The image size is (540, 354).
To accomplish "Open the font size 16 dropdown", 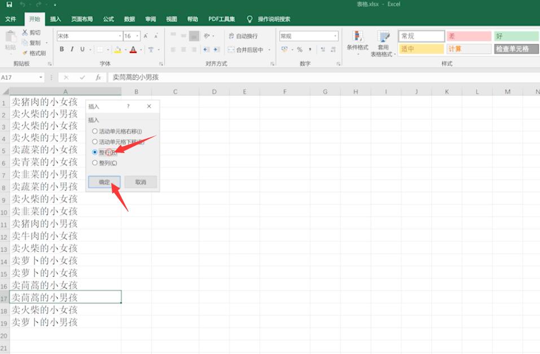I will (138, 36).
